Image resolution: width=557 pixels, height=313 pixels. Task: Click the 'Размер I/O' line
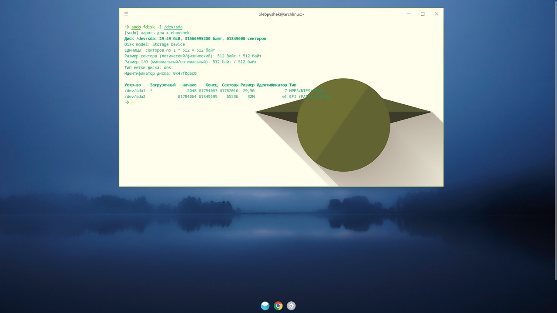(x=191, y=62)
